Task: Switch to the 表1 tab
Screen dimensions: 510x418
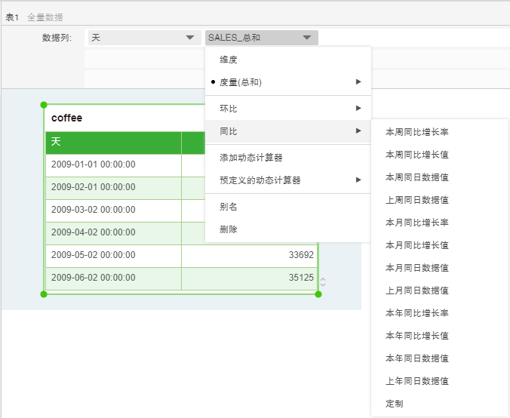Action: [12, 17]
